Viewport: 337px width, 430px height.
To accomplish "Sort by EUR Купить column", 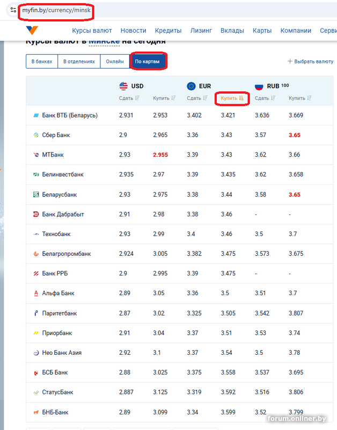I will [x=232, y=98].
